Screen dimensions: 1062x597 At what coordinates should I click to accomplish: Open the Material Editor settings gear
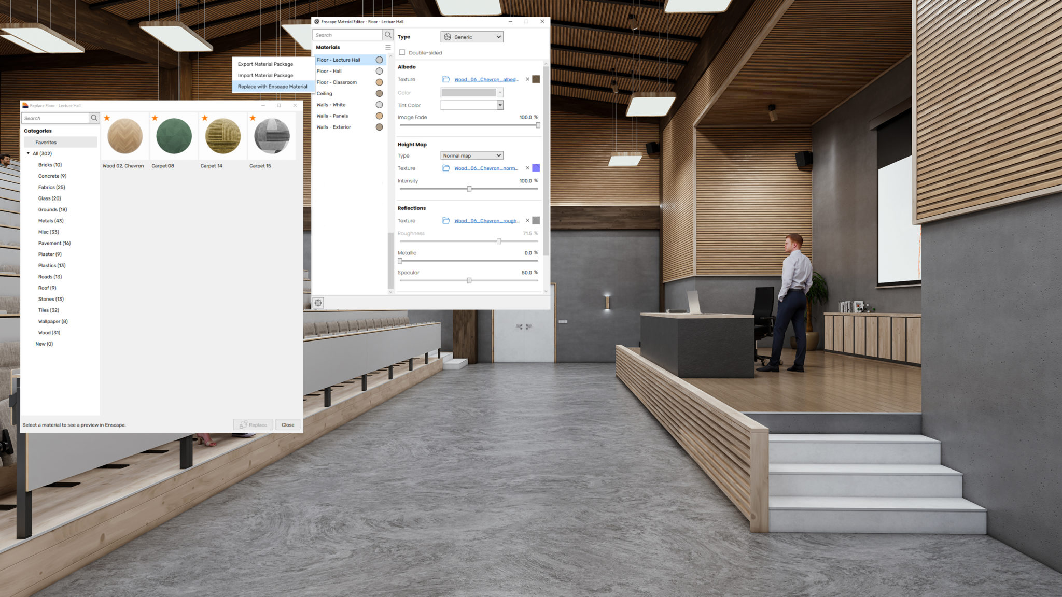coord(318,302)
